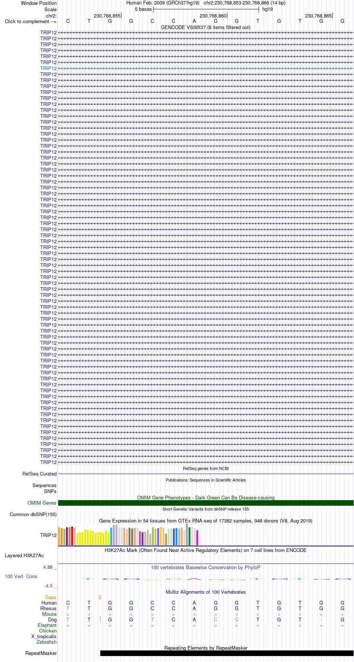Viewport: 354px width, 662px height.
Task: Click the 'RefSeq genes from NCBI' title
Action: point(206,468)
